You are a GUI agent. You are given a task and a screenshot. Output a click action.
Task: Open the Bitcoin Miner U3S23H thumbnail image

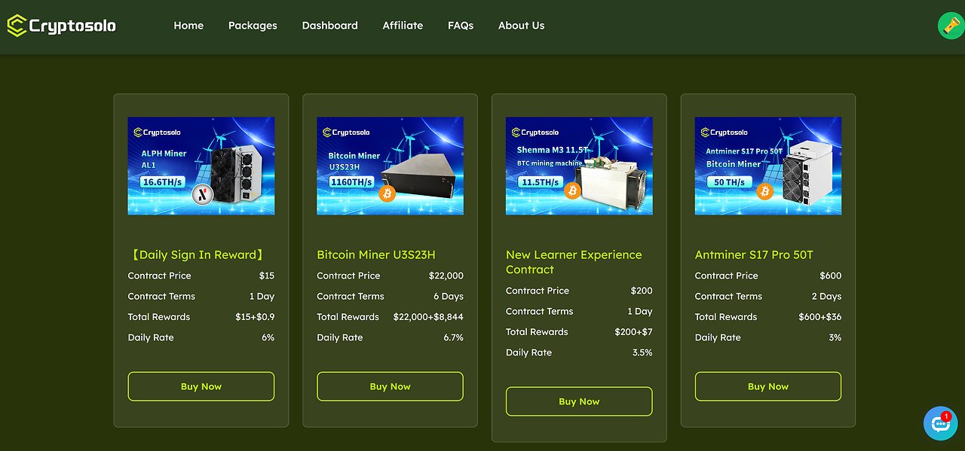pyautogui.click(x=390, y=166)
